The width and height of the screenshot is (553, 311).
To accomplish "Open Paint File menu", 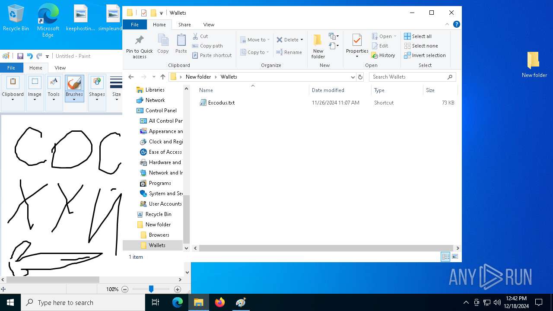I will (x=11, y=68).
